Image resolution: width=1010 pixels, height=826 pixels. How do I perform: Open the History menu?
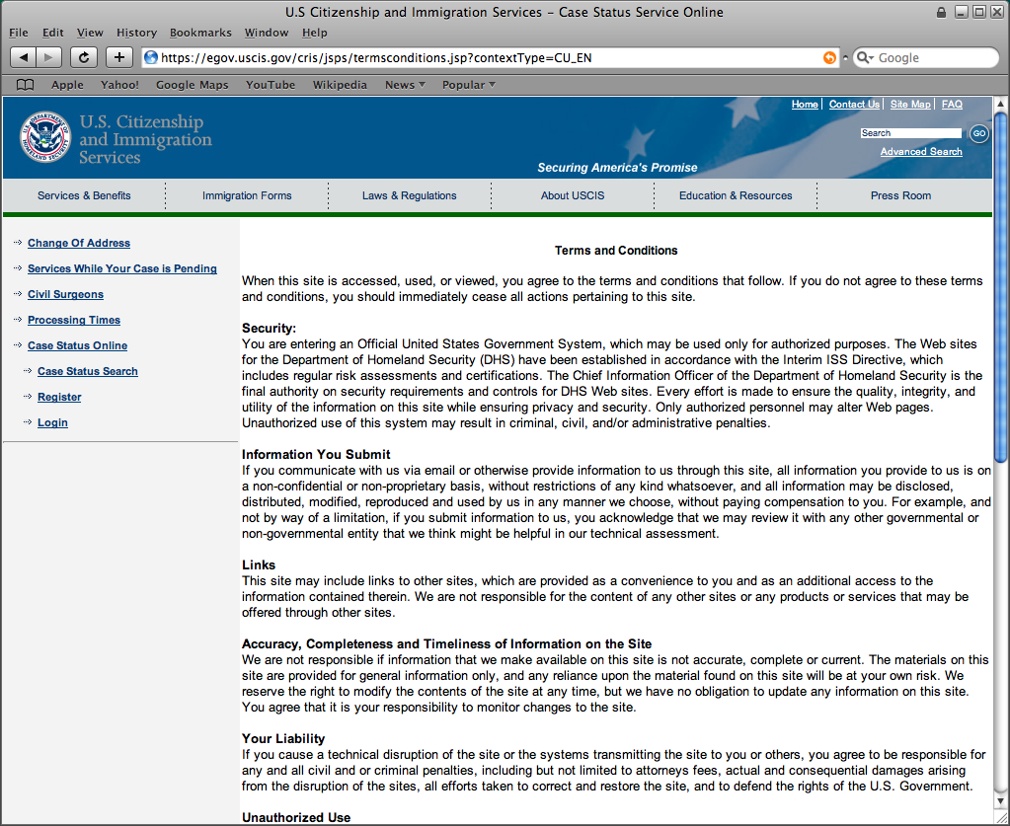click(136, 33)
